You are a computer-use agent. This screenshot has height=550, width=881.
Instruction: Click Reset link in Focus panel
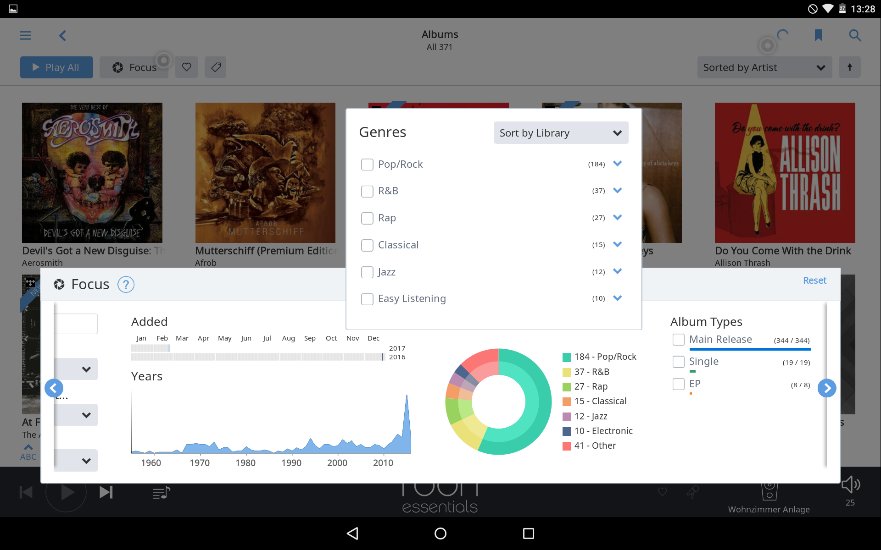pyautogui.click(x=814, y=280)
